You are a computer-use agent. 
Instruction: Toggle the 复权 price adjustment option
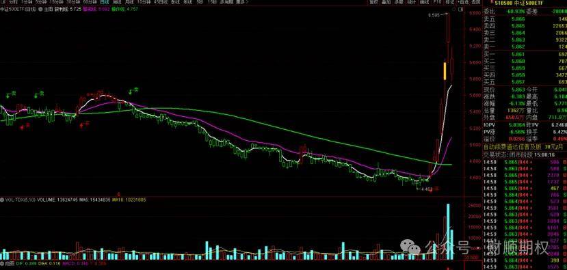pos(374,2)
